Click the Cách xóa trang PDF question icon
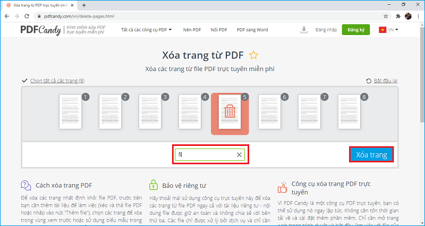This screenshot has height=226, width=425. click(26, 185)
